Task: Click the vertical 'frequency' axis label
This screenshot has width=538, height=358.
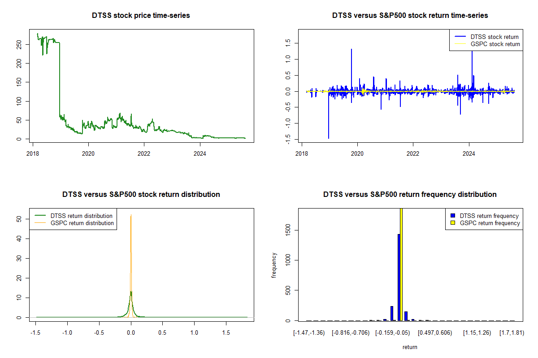Action: 274,265
